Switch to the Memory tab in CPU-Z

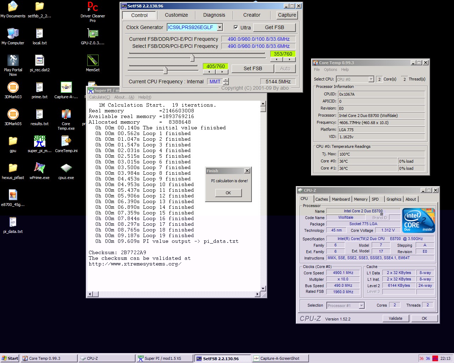361,199
